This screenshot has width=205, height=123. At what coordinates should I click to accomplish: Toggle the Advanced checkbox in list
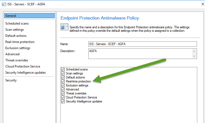click(x=63, y=89)
